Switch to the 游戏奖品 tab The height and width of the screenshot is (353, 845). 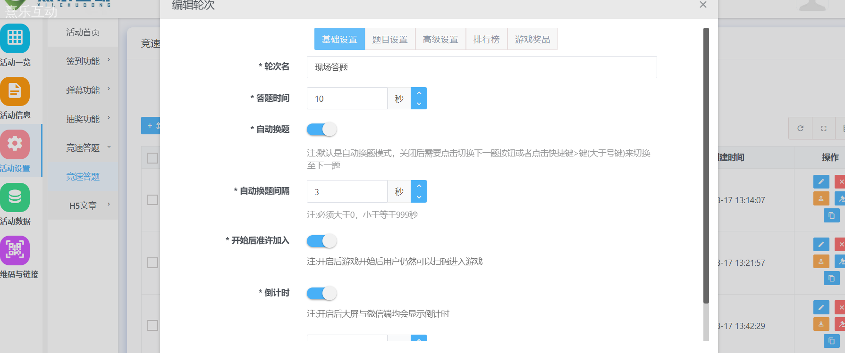(x=532, y=39)
